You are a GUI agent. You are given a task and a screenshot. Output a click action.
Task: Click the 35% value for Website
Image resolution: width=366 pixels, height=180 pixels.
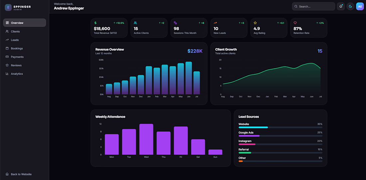[x=320, y=124]
